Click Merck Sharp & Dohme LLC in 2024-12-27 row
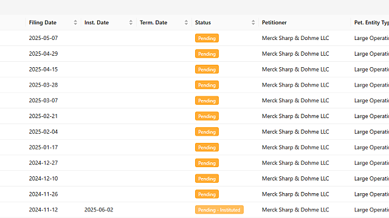Viewport: 389px width, 218px height. pos(295,163)
